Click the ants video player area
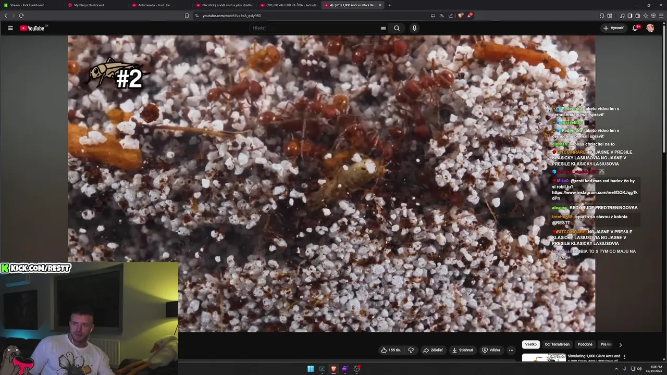 [331, 183]
